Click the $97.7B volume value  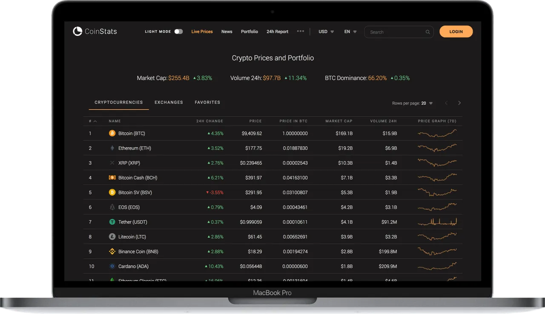pyautogui.click(x=272, y=78)
